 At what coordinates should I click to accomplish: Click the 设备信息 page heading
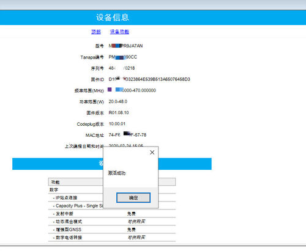click(113, 18)
